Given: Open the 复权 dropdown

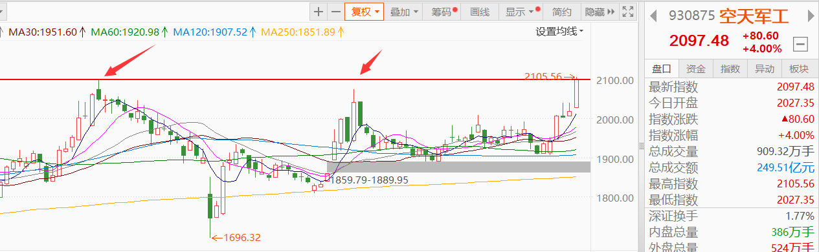Looking at the screenshot, I should point(365,12).
